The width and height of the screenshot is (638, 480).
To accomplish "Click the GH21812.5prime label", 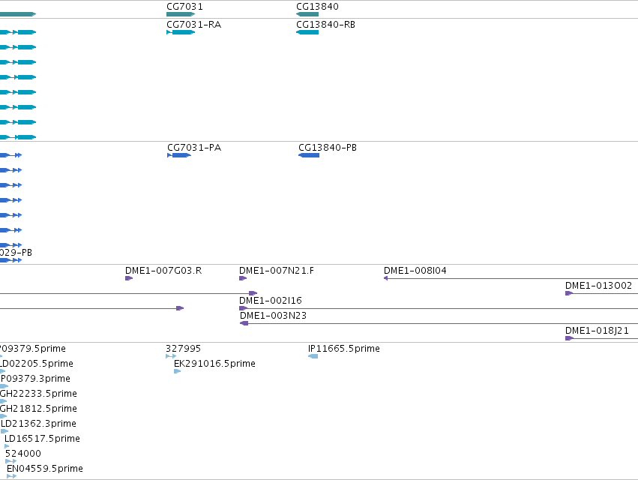I will pos(38,409).
